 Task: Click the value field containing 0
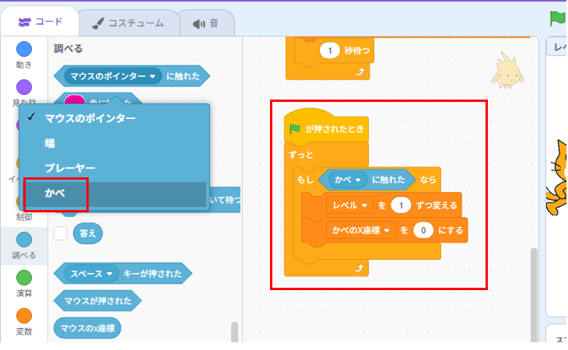422,230
